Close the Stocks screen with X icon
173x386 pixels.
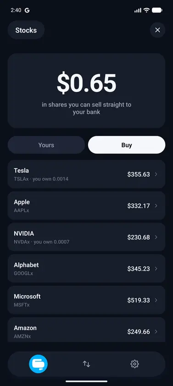157,30
